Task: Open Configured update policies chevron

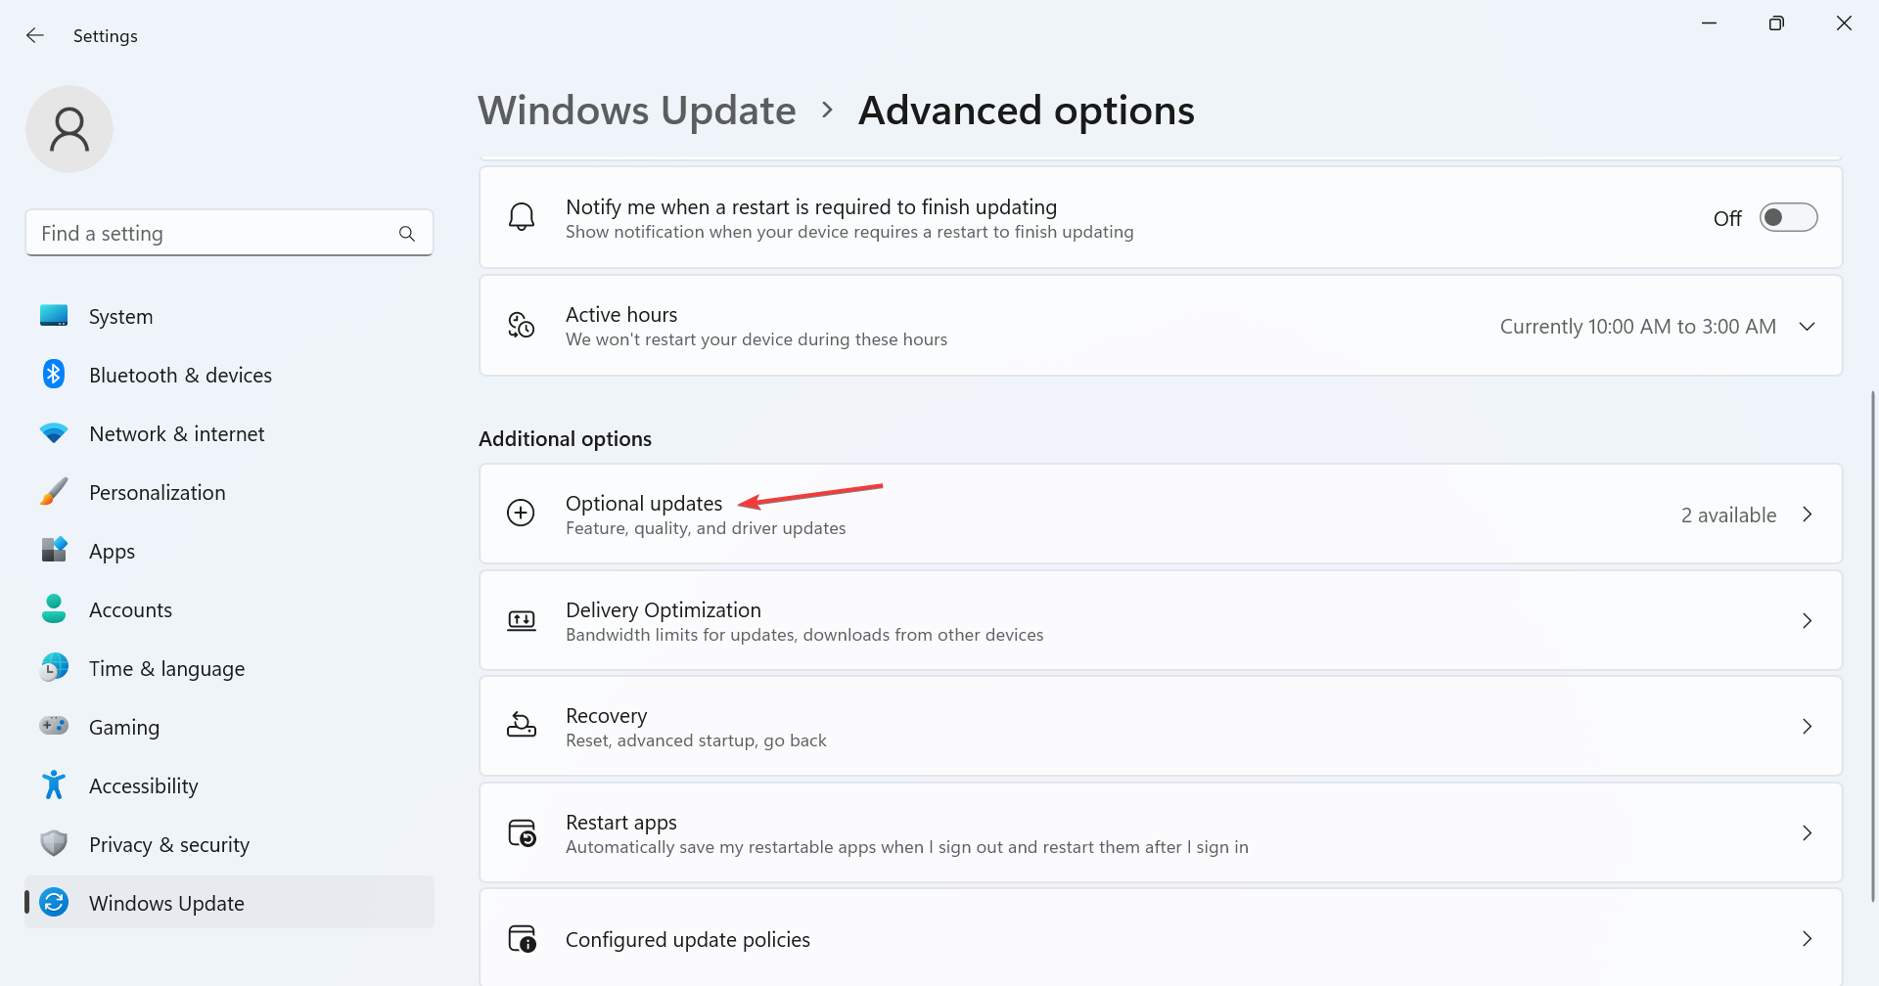Action: pos(1808,939)
